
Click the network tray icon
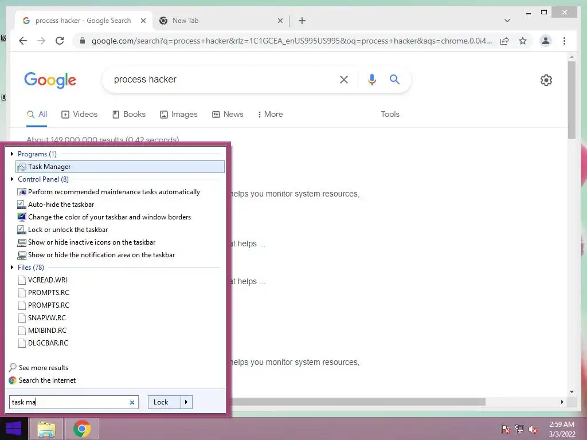[519, 429]
